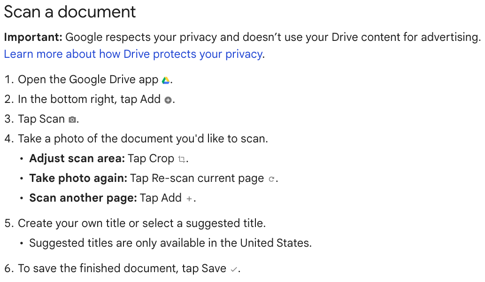Click the 'Take photo again:' bold text

[x=78, y=178]
